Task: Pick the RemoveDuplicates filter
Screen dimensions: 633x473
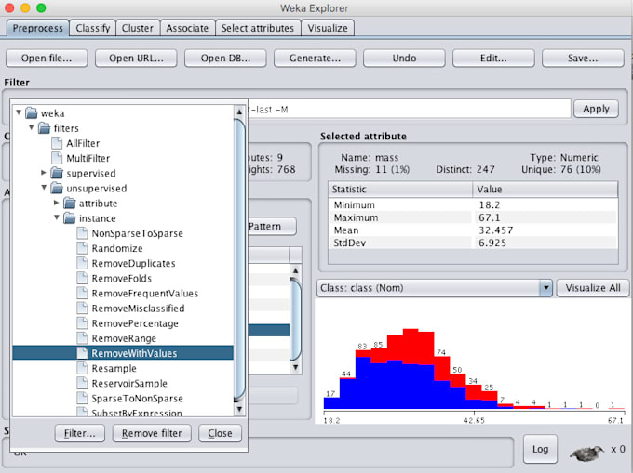Action: point(133,263)
